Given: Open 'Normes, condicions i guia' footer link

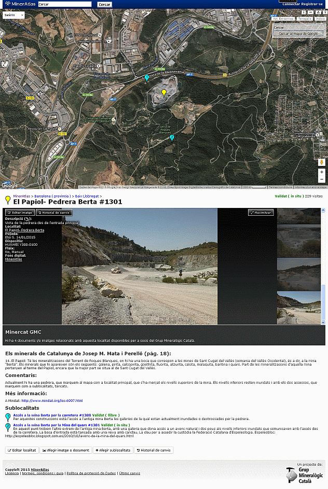Looking at the screenshot, I should 43,473.
